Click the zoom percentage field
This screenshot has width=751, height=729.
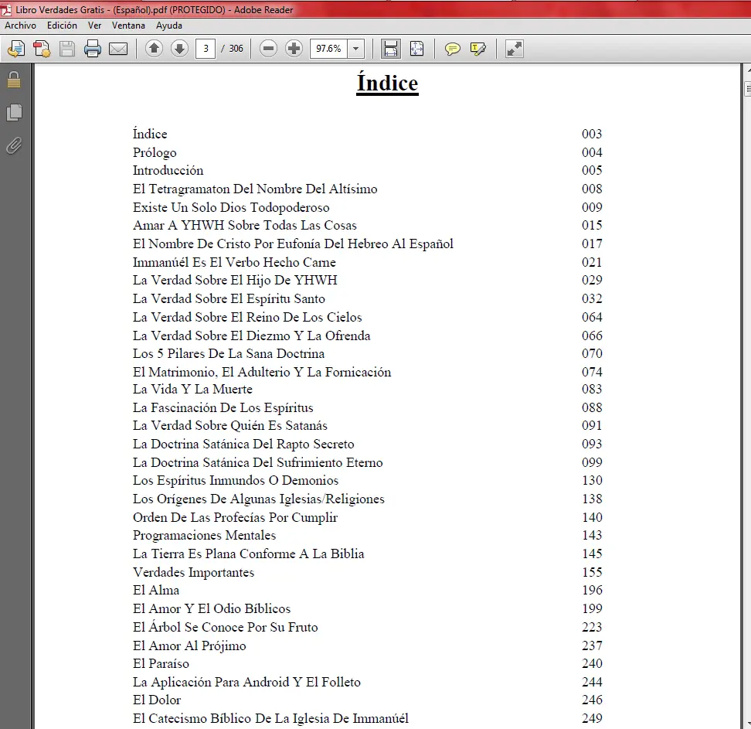point(328,49)
